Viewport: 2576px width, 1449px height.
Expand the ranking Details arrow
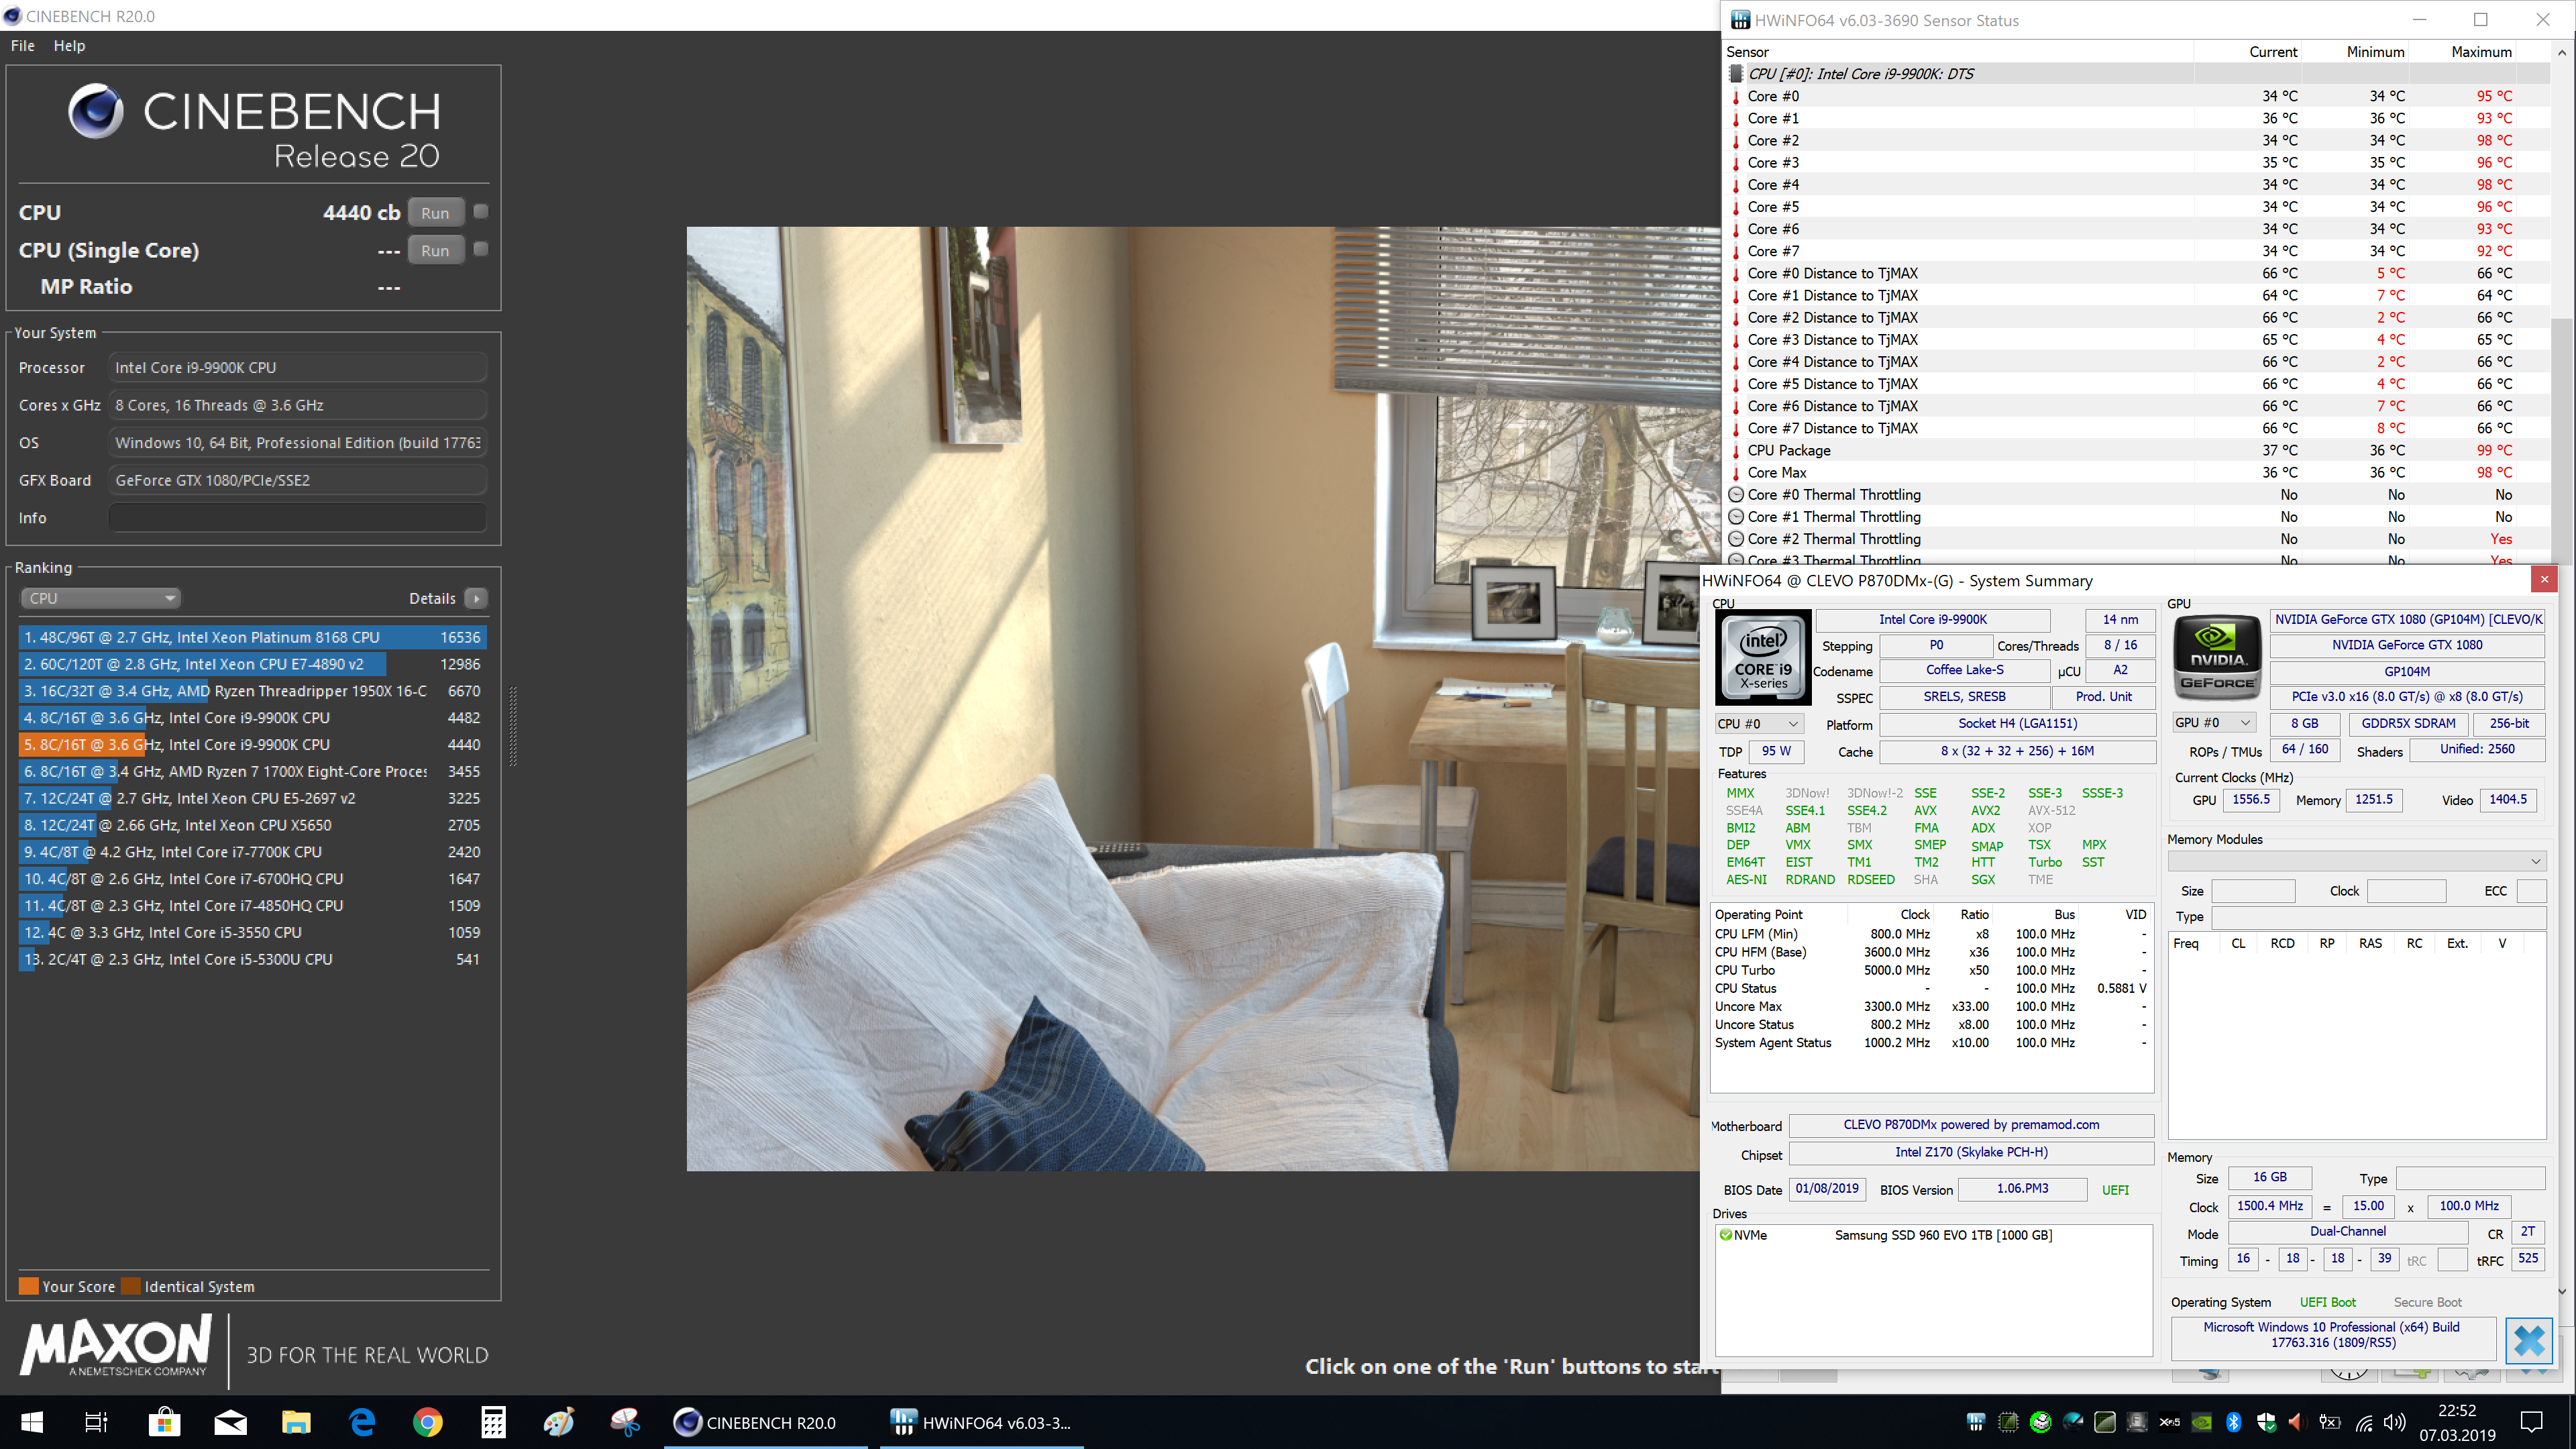[x=477, y=598]
